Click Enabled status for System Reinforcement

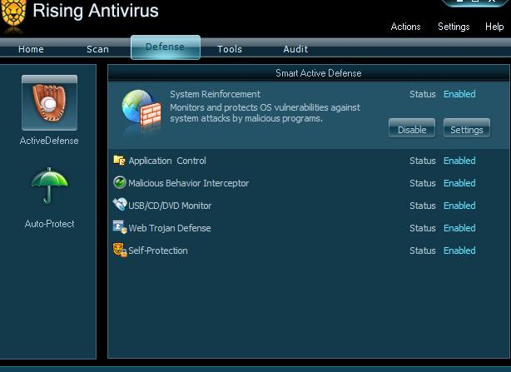[x=459, y=94]
